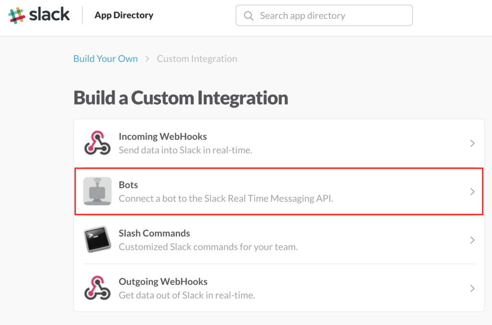This screenshot has width=492, height=325.
Task: Expand the Incoming WebHooks chevron arrow
Action: (x=472, y=143)
